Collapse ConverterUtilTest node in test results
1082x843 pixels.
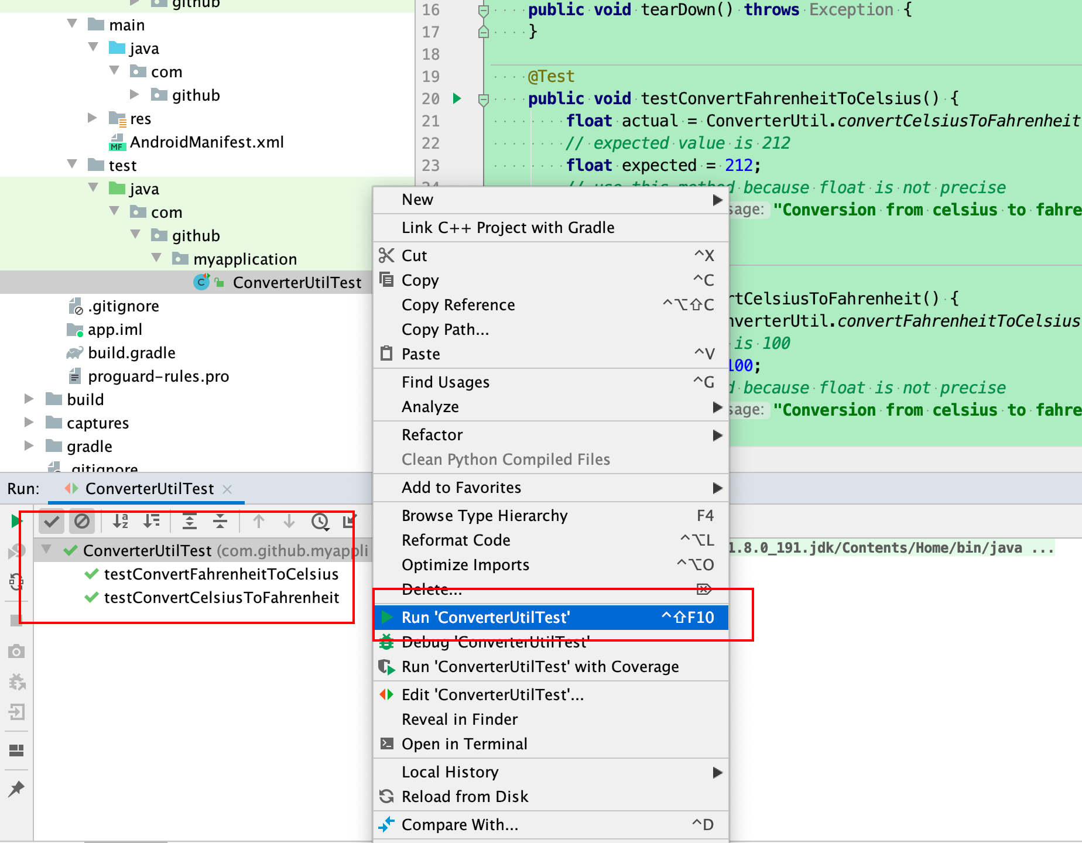tap(46, 550)
